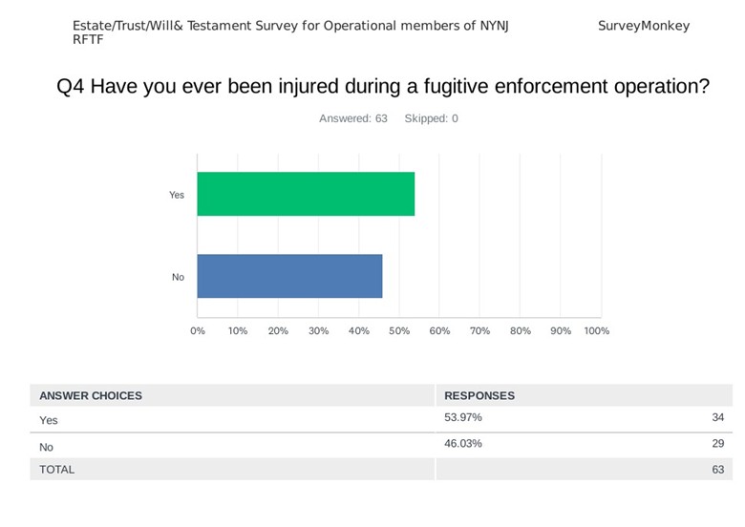Click the RESPONSES column header

click(479, 395)
